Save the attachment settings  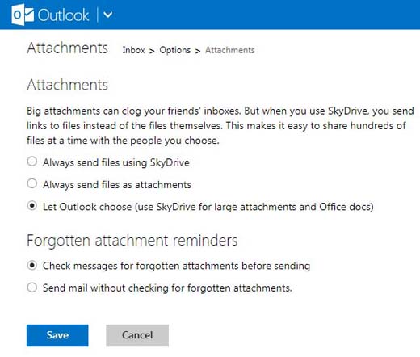[x=57, y=335]
